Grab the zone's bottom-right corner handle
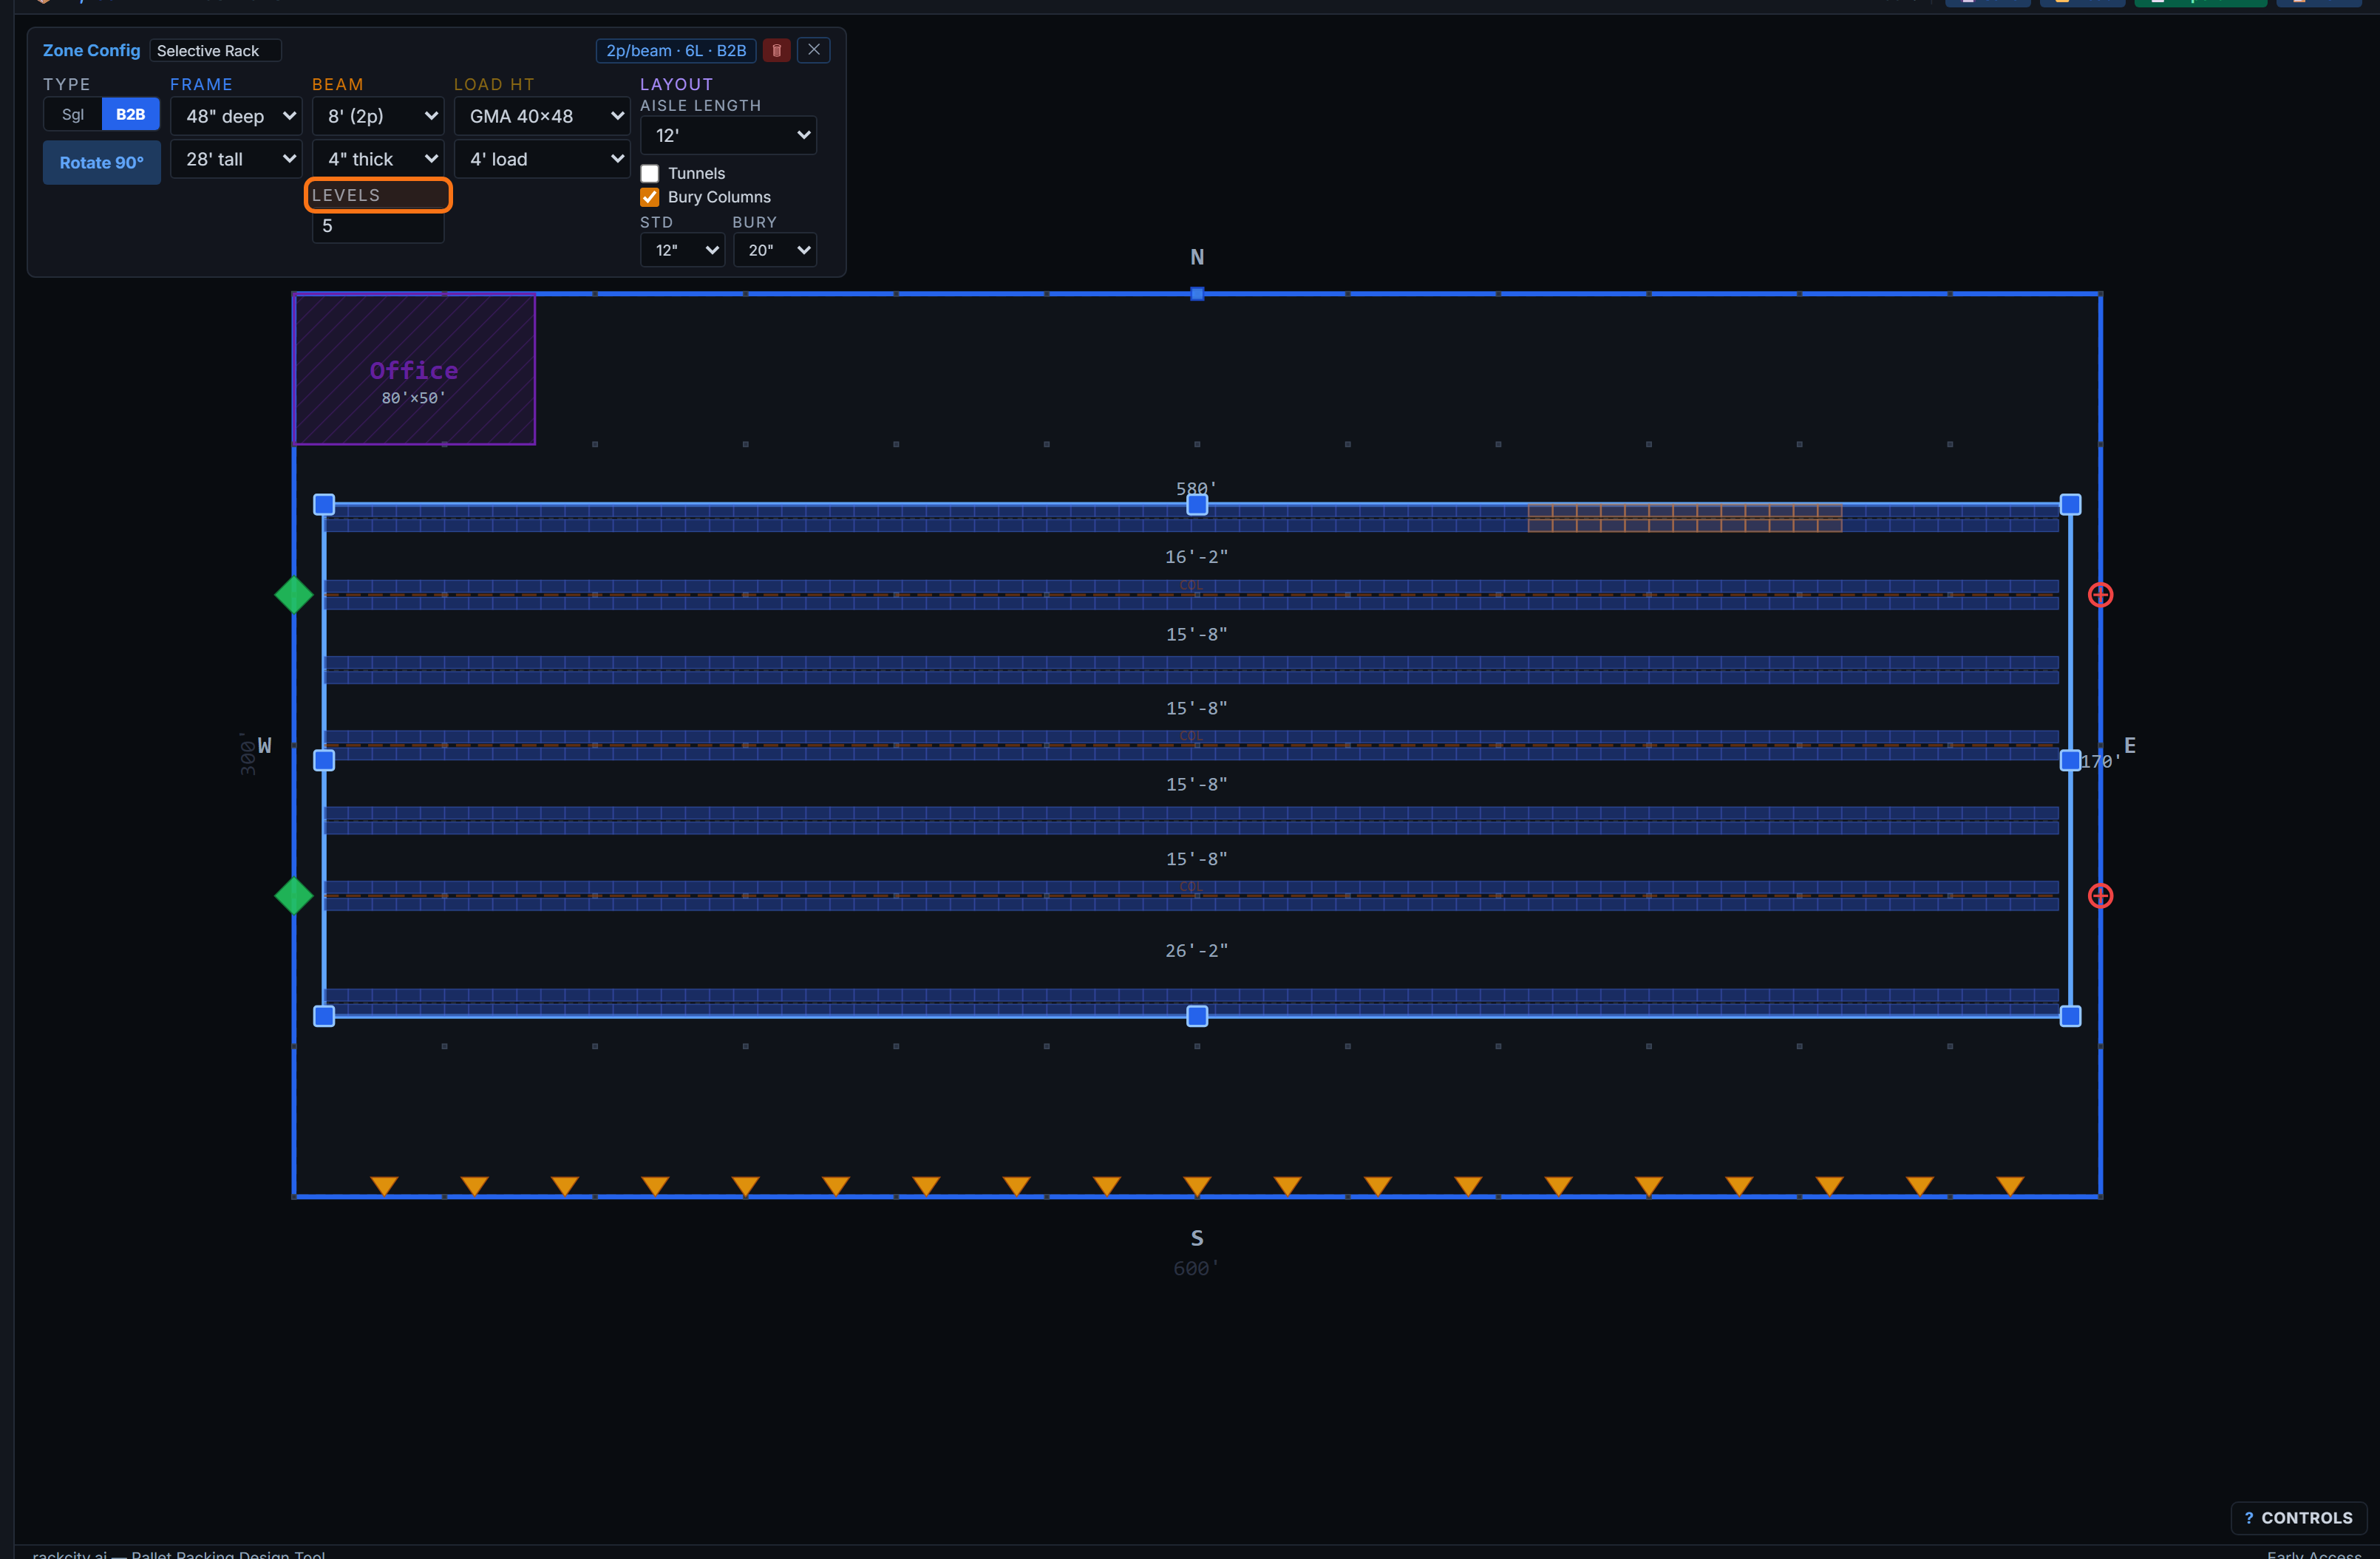The height and width of the screenshot is (1559, 2380). click(2070, 1017)
